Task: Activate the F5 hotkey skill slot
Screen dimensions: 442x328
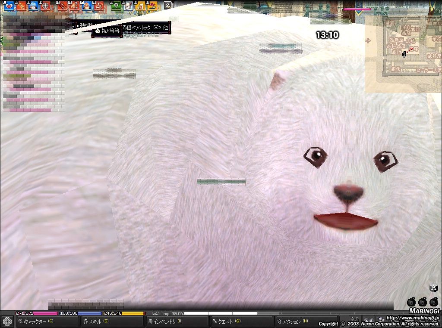Action: click(x=63, y=6)
